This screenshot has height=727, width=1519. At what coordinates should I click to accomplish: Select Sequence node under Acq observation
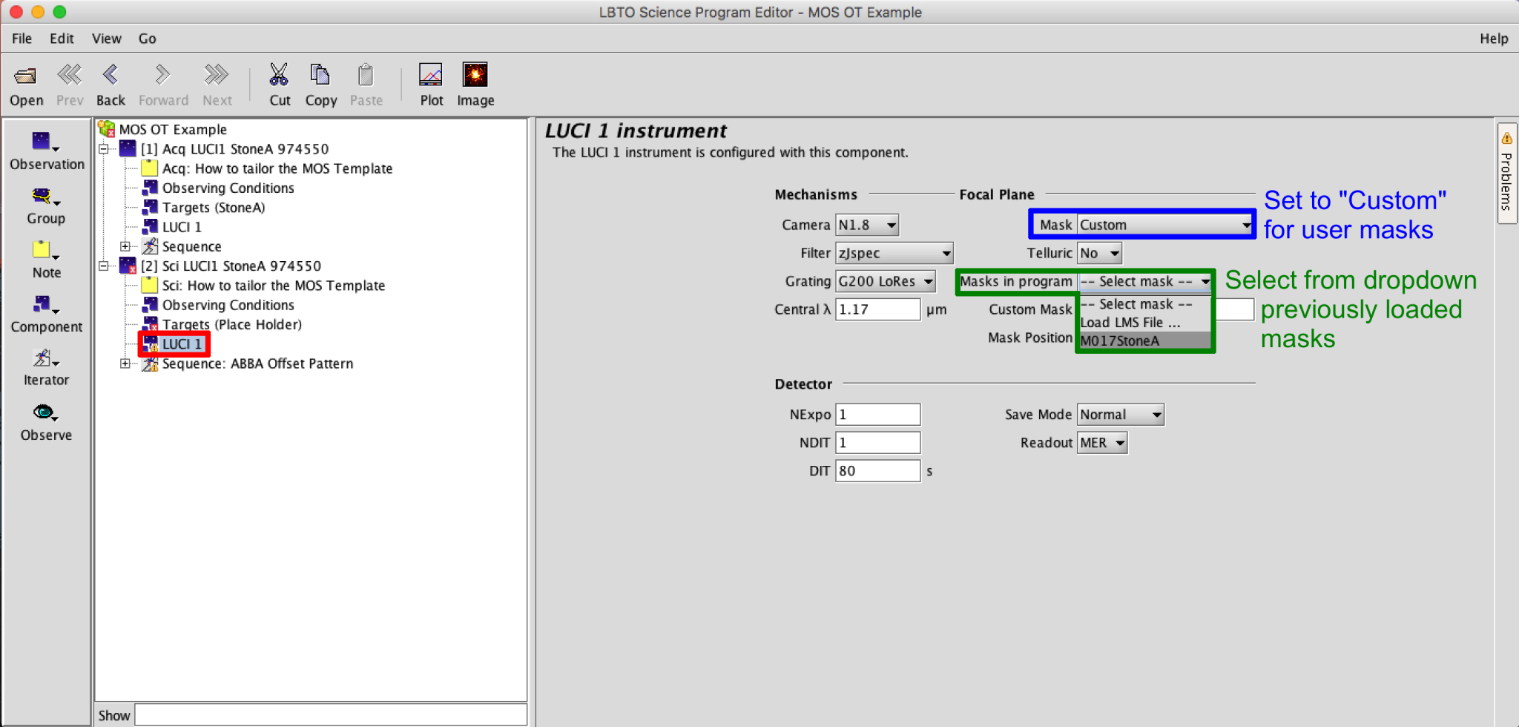pos(191,246)
